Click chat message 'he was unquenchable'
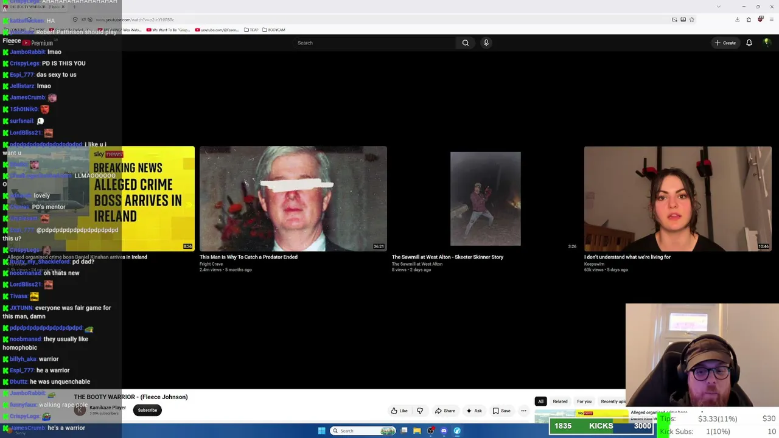 tap(60, 381)
